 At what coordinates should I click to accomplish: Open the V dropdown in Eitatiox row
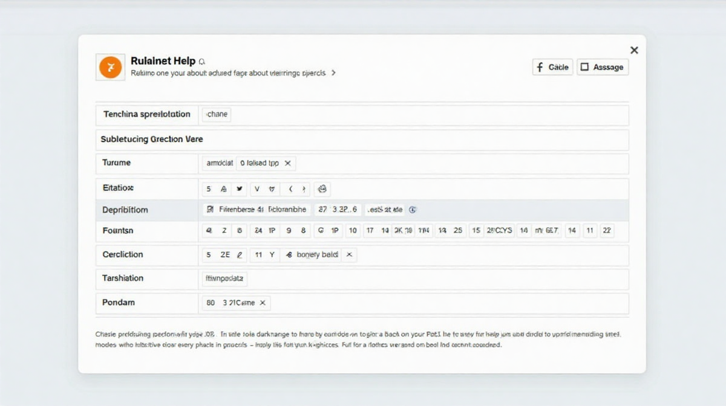click(257, 188)
